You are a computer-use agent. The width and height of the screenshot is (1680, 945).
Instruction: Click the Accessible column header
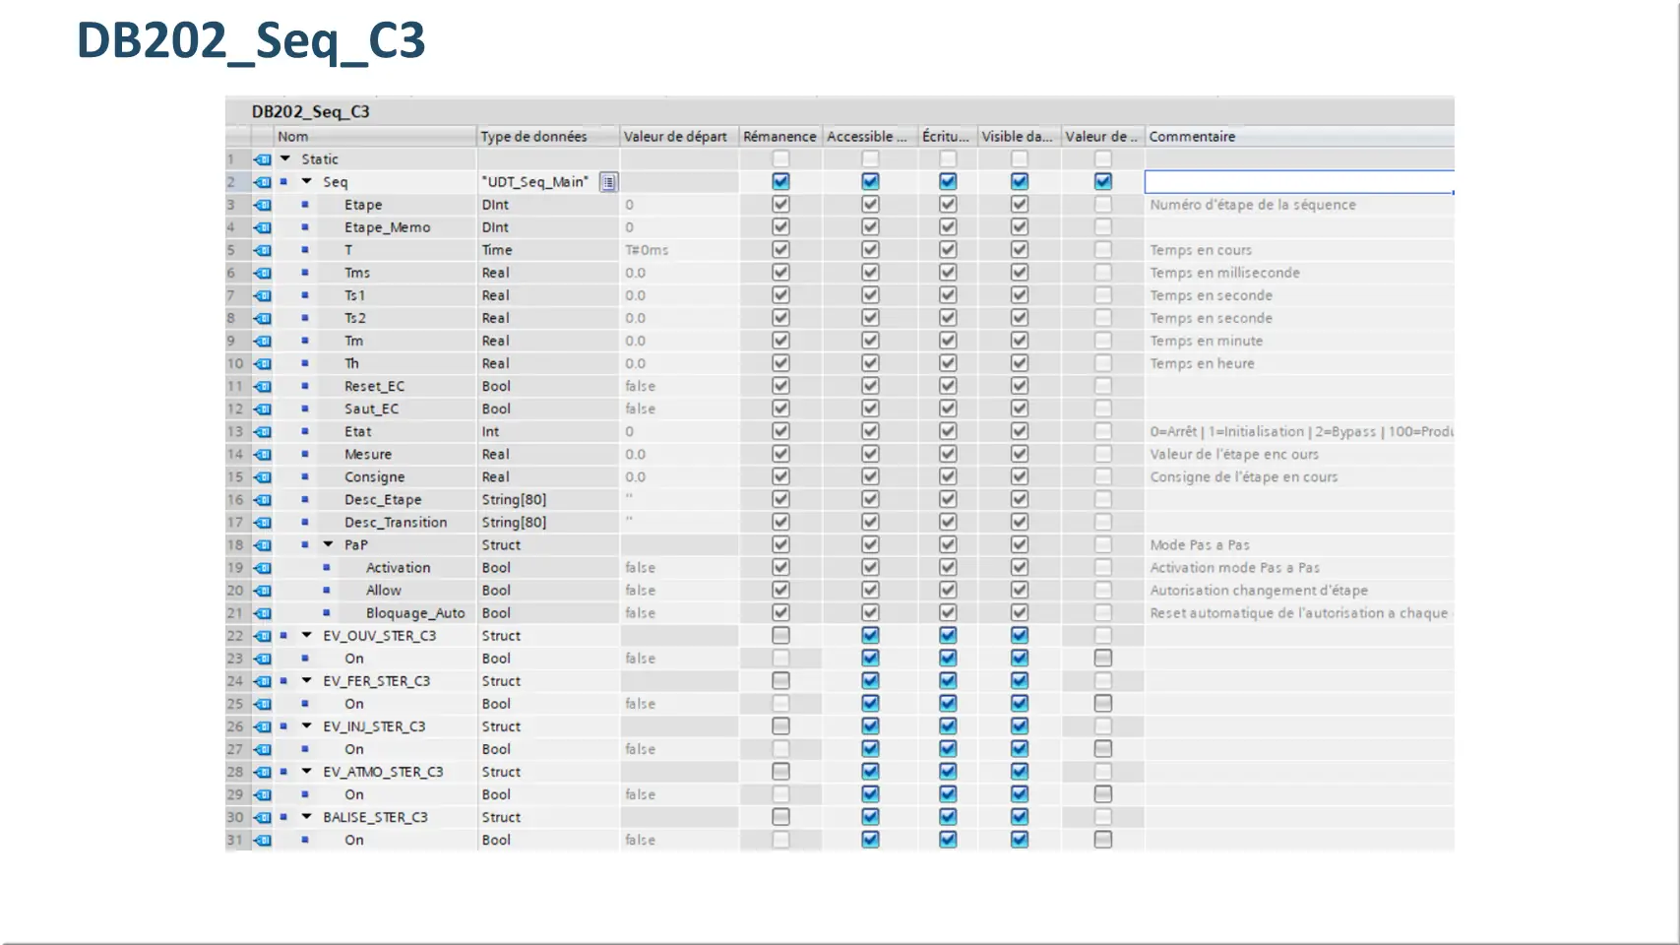click(x=870, y=137)
